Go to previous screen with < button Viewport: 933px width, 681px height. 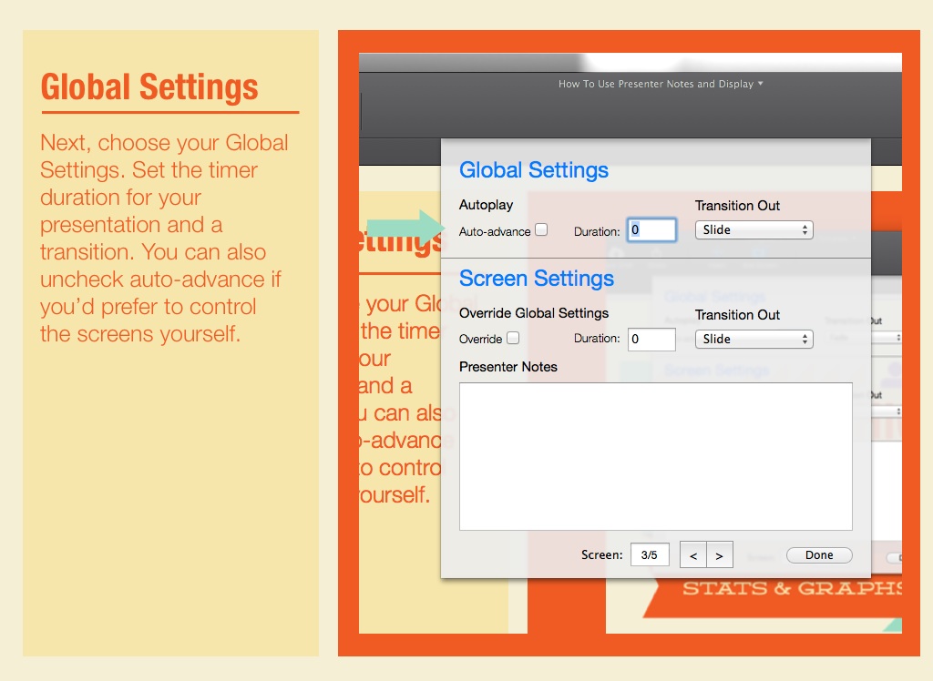pyautogui.click(x=693, y=555)
